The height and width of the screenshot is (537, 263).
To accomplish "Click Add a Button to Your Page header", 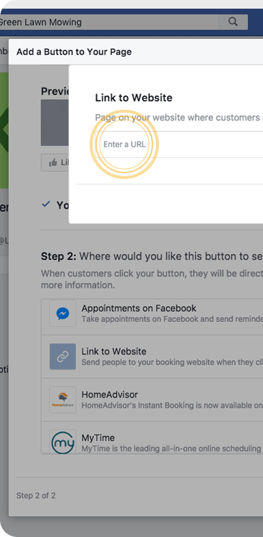I will 74,52.
